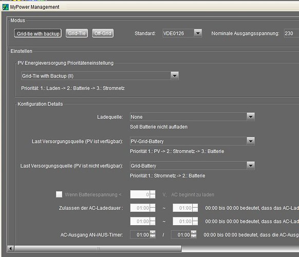This screenshot has width=299, height=257.
Task: Click the horizontal scrollbar thumb
Action: pyautogui.click(x=98, y=248)
